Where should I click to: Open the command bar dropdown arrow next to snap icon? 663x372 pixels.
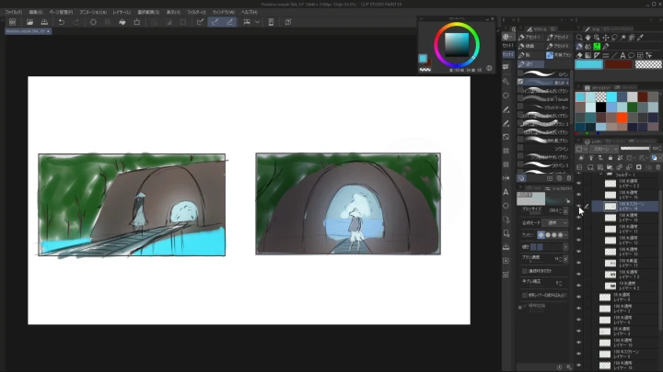point(257,22)
